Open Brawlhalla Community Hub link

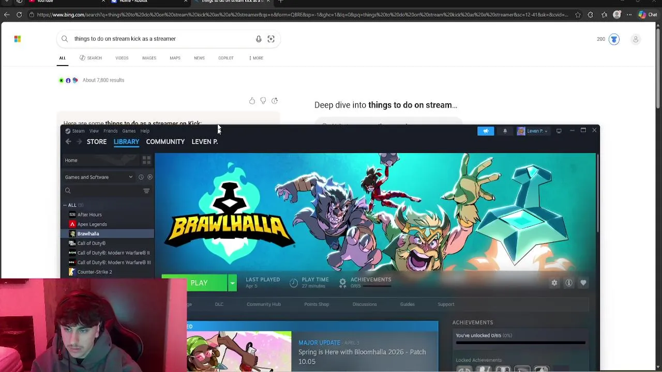tap(264, 304)
